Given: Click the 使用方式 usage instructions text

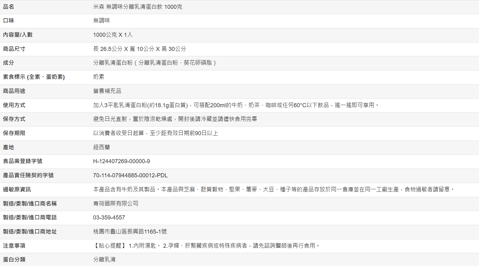Looking at the screenshot, I should (236, 105).
